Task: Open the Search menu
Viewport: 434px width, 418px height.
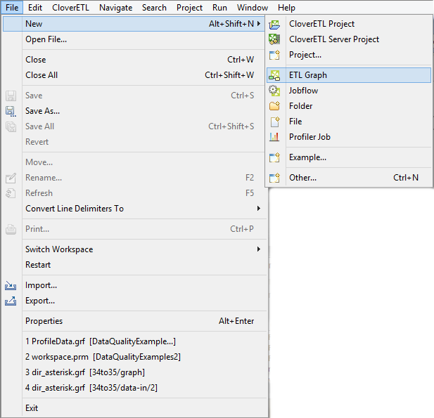Action: (154, 8)
